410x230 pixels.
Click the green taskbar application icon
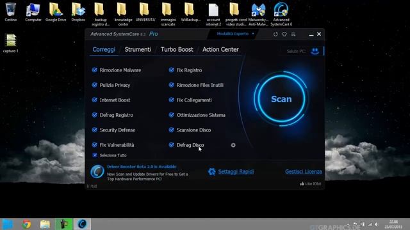pos(64,224)
